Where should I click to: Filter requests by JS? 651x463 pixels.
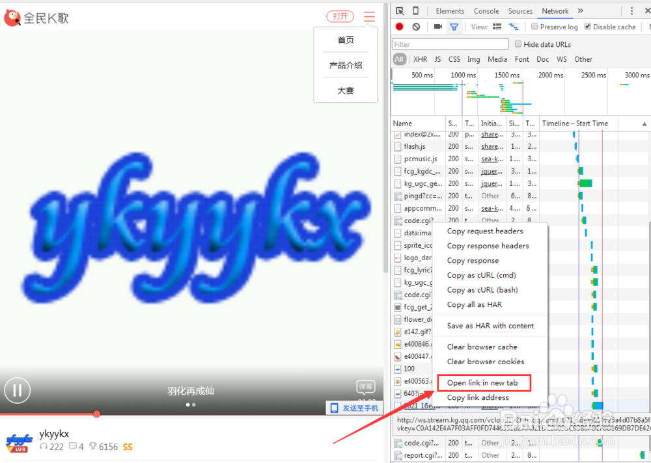[437, 59]
